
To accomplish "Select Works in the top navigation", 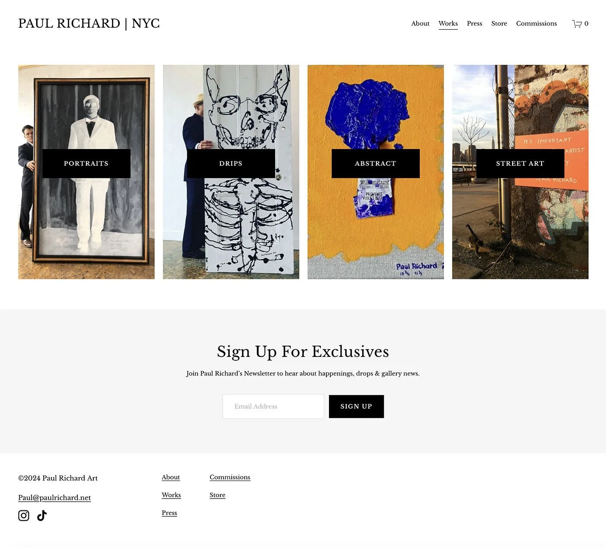I will [x=448, y=23].
